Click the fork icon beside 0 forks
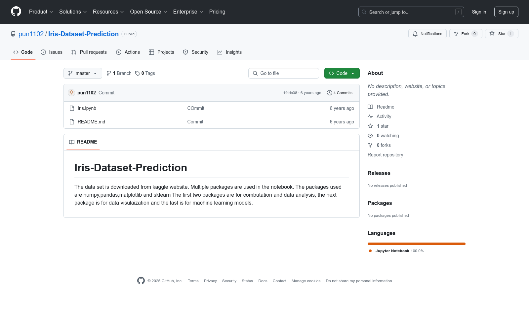529x330 pixels. [370, 145]
